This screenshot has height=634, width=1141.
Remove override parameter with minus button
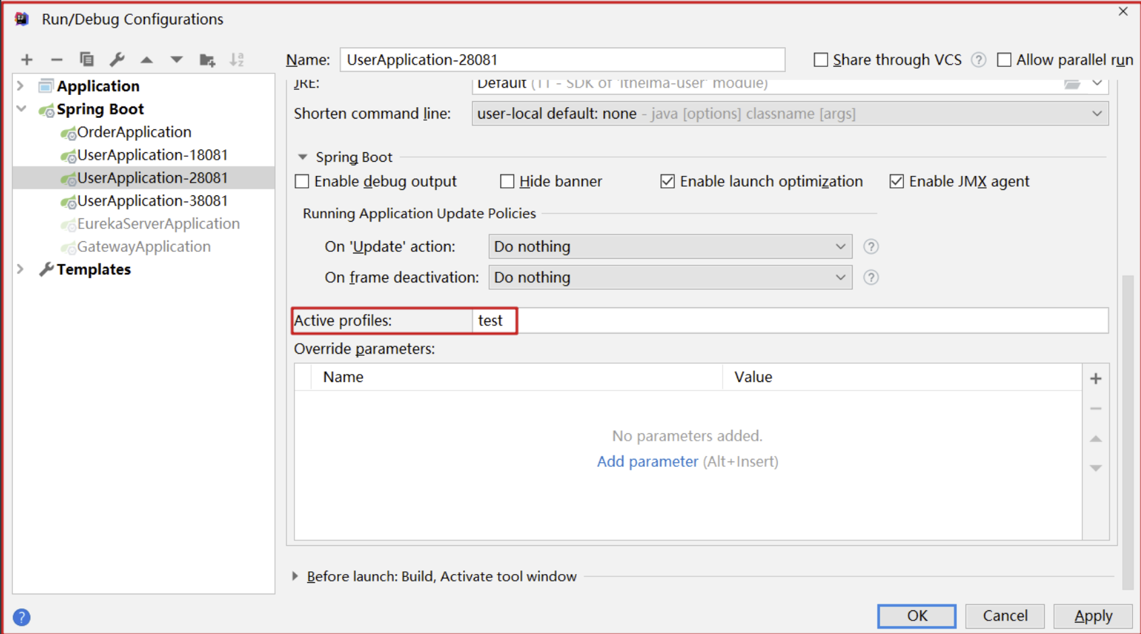coord(1096,409)
